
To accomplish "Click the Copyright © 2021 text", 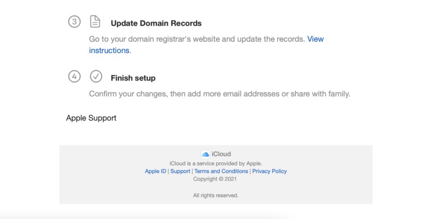I will (x=215, y=179).
